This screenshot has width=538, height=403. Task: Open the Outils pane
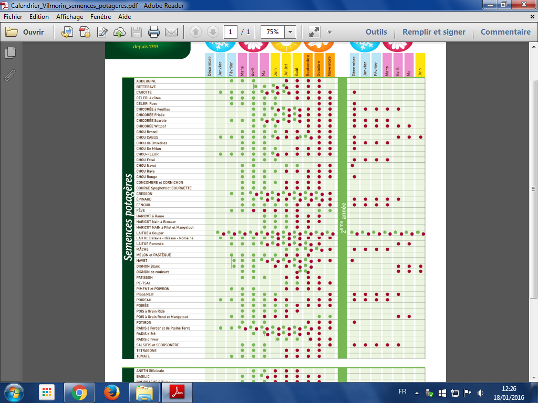[376, 32]
